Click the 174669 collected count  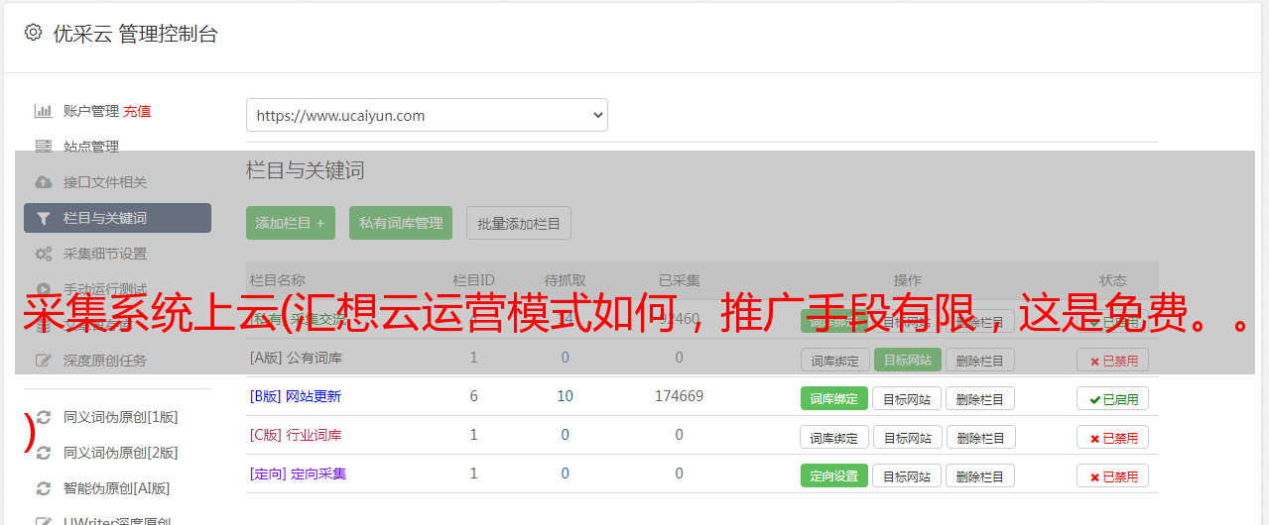click(x=680, y=396)
